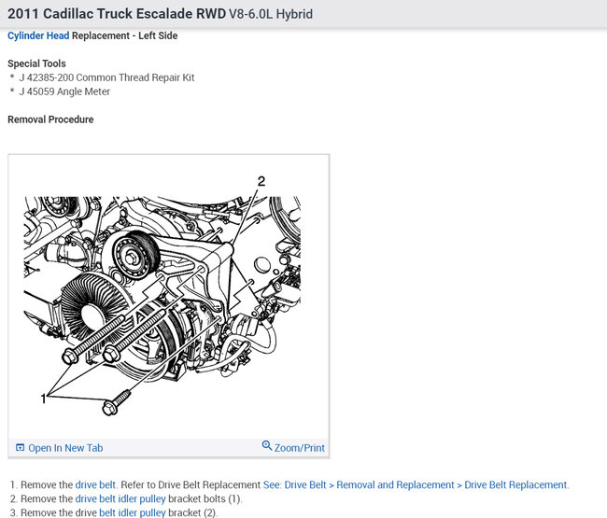Open the 'drive belt' link in step 1
Viewport: 607px width, 518px height.
coord(95,484)
